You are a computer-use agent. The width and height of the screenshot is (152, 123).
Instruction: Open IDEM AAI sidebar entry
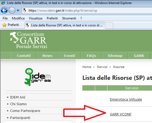[18, 97]
